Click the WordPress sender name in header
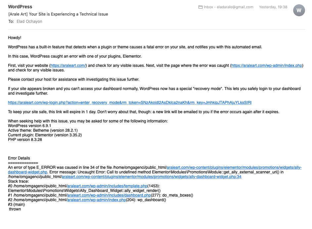This screenshot has height=229, width=312. pyautogui.click(x=20, y=7)
